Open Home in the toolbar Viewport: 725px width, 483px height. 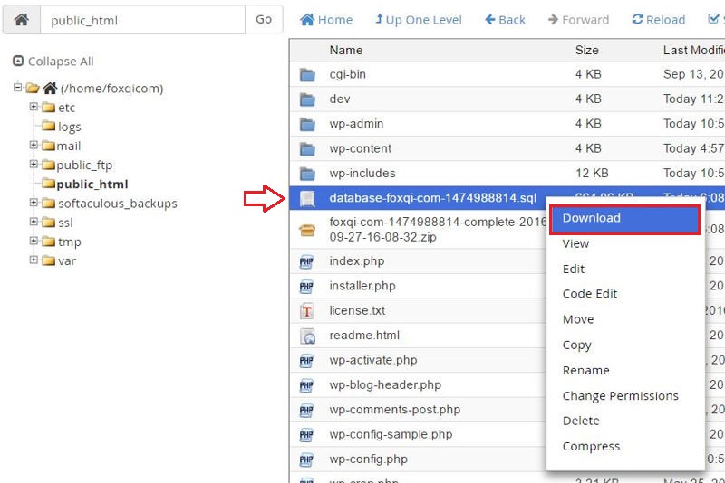[x=326, y=20]
